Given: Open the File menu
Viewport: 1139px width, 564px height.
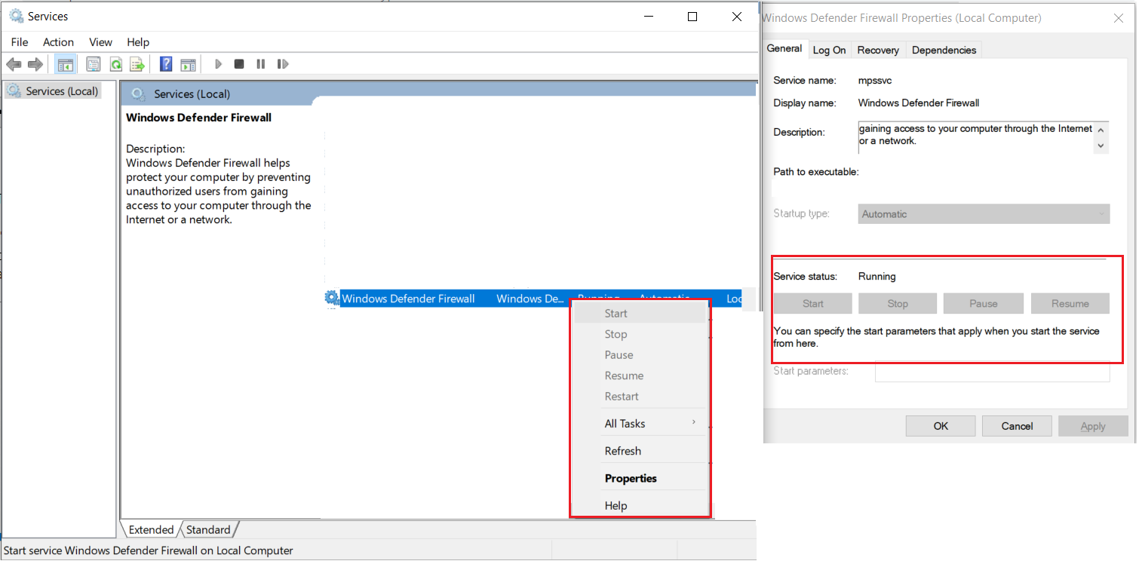Looking at the screenshot, I should point(20,42).
